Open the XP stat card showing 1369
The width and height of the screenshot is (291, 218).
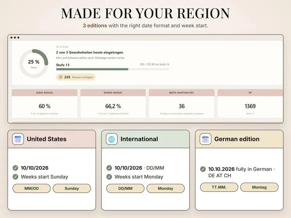point(250,104)
